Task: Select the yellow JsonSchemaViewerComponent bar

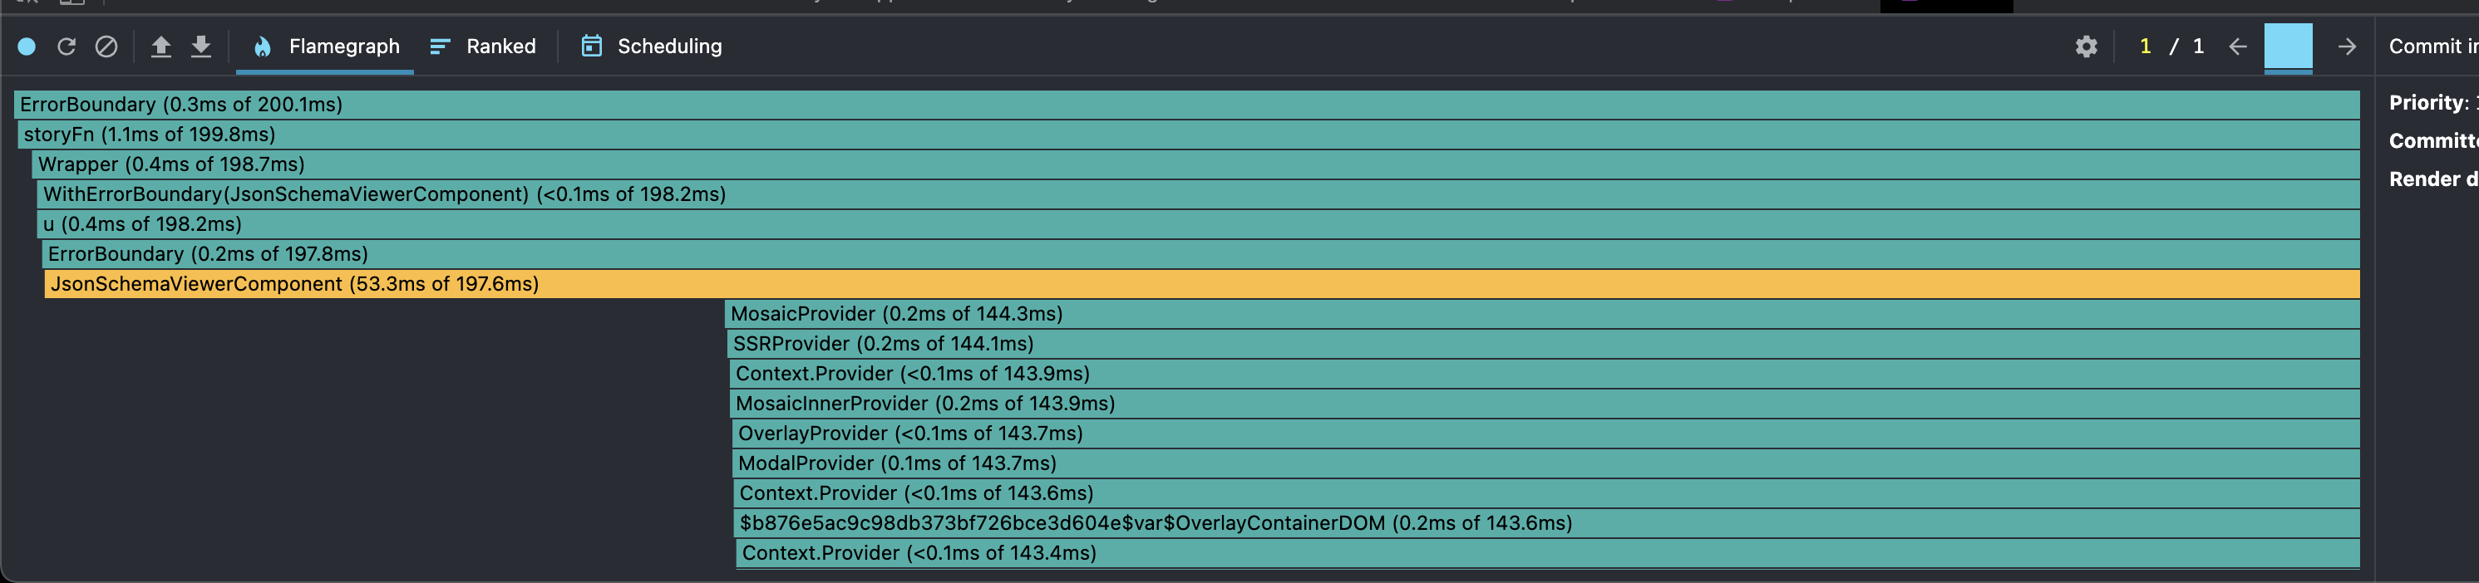Action: 1202,283
